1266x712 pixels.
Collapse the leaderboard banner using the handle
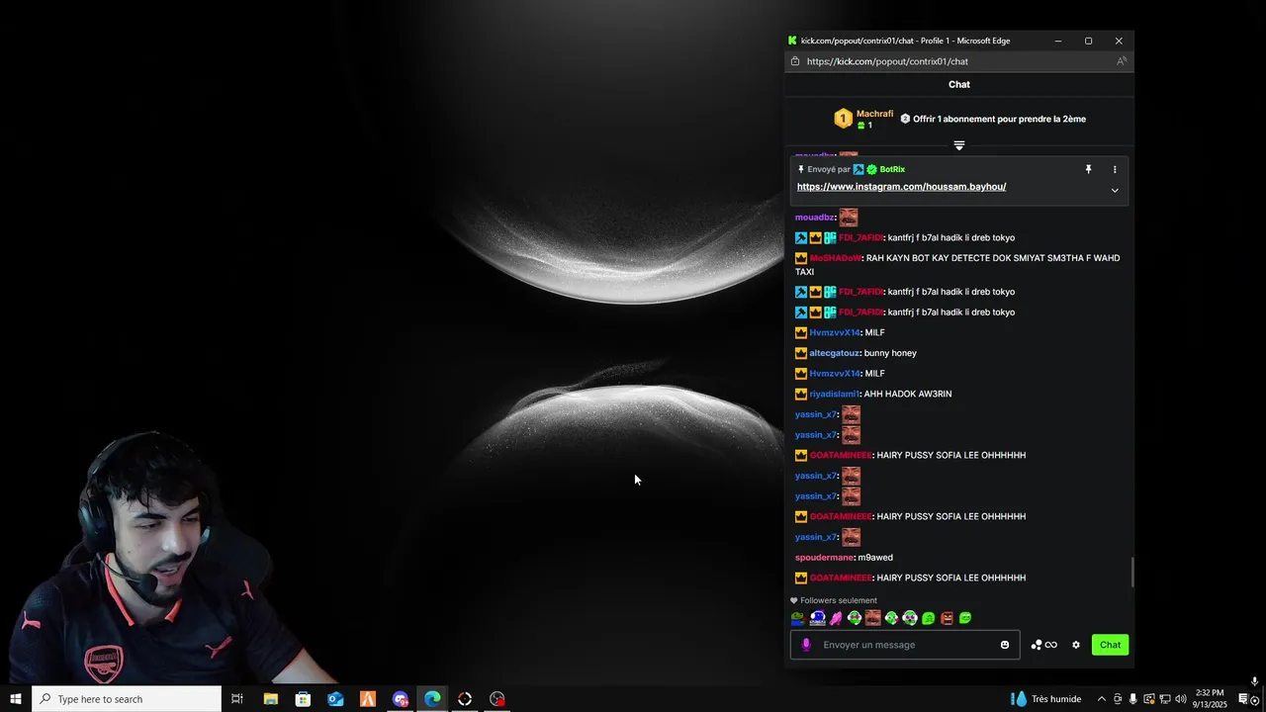coord(958,145)
